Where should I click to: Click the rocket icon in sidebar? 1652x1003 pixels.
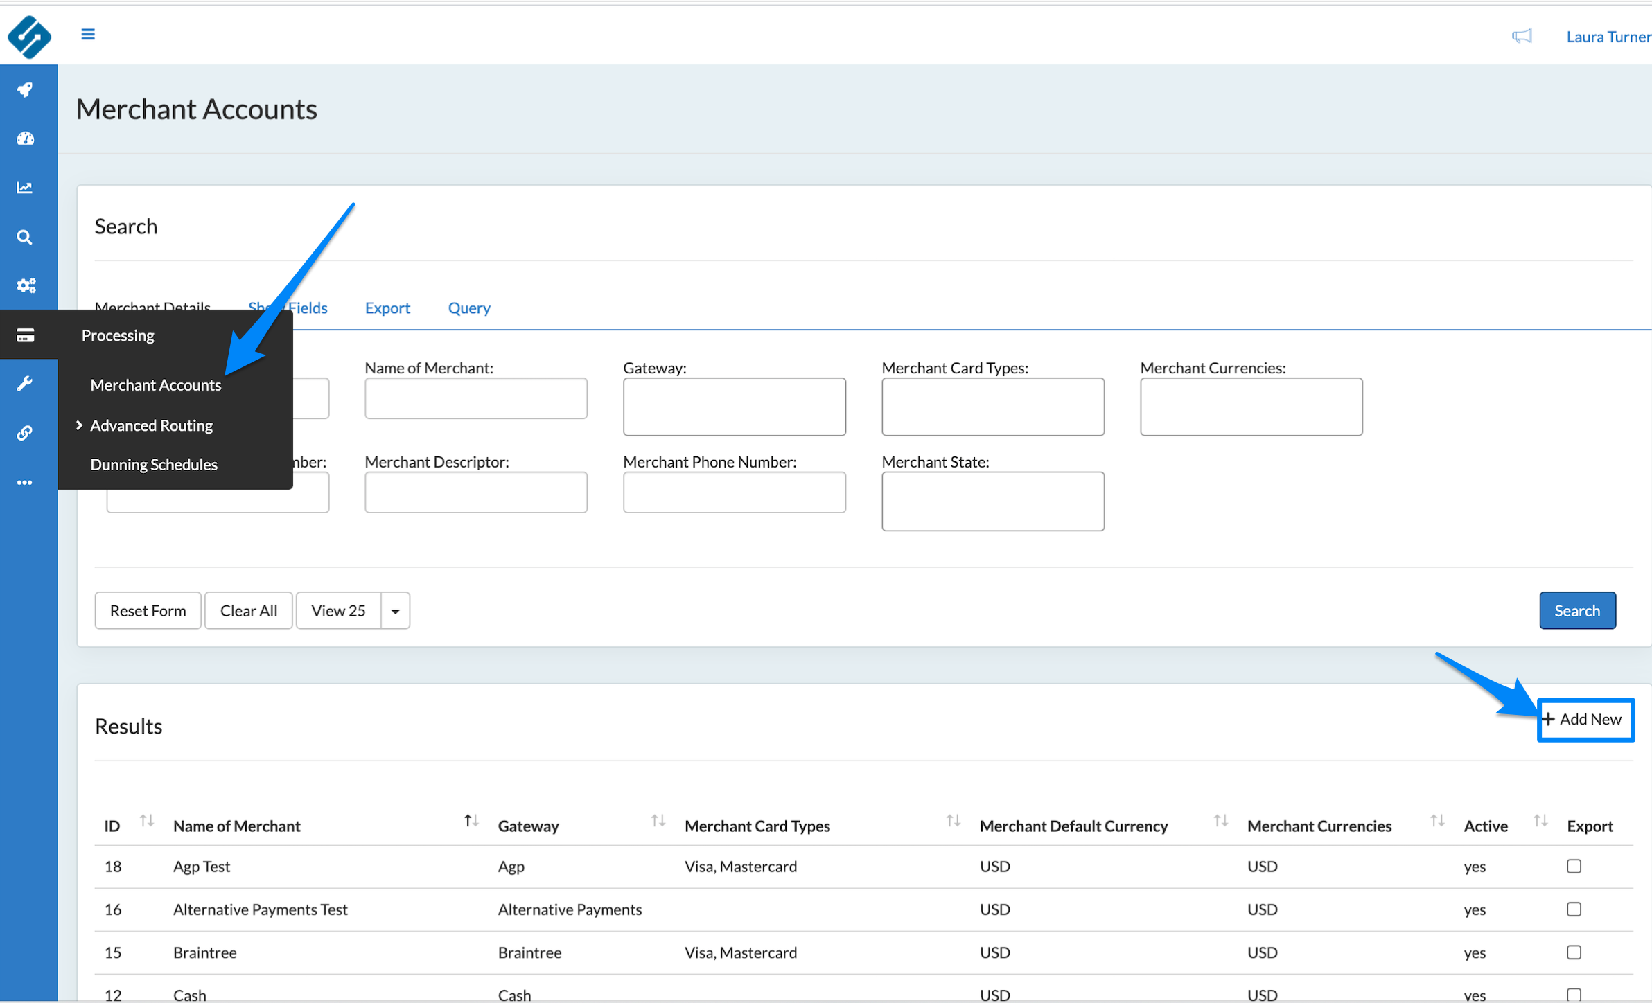tap(26, 89)
